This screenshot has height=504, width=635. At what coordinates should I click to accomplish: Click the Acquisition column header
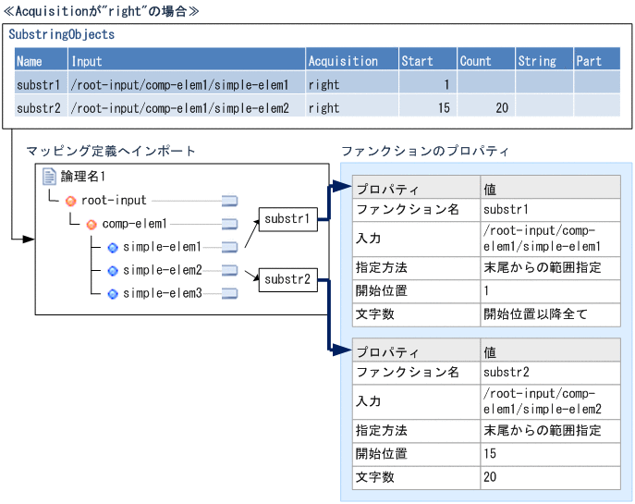pos(350,61)
